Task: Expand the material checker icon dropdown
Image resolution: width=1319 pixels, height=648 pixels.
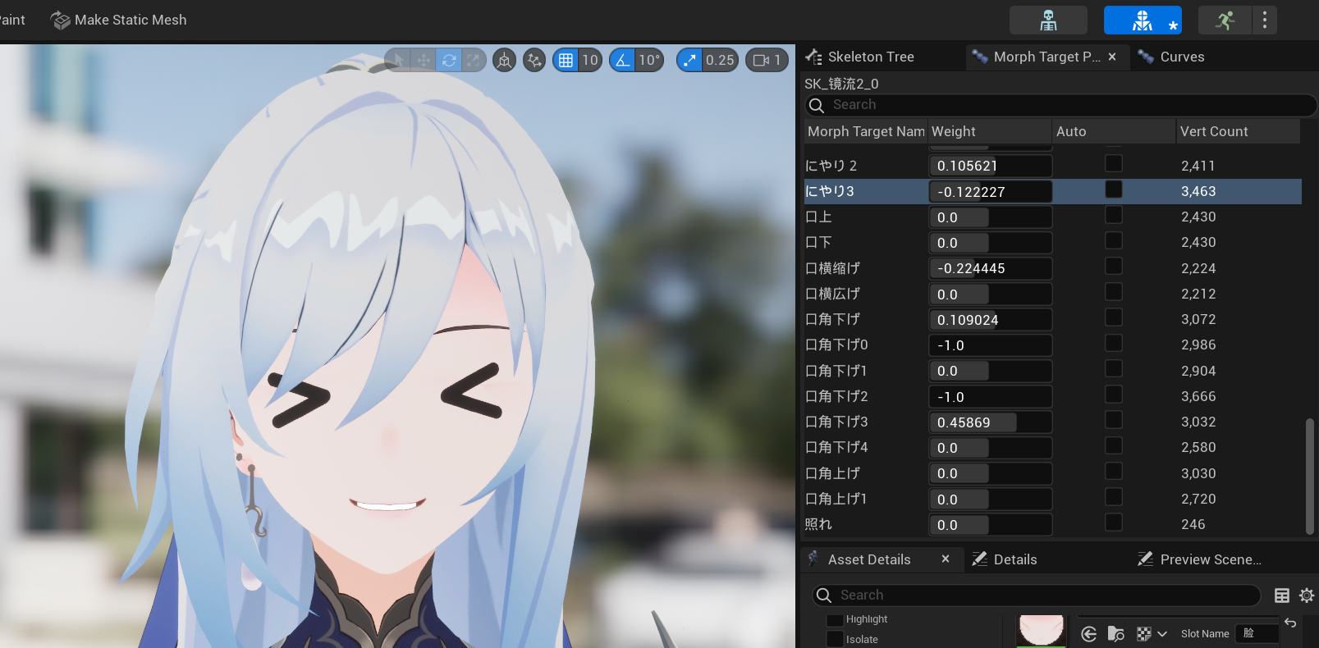Action: tap(1152, 634)
